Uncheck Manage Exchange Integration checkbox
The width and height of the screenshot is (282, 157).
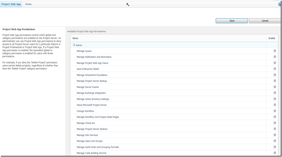(x=275, y=93)
